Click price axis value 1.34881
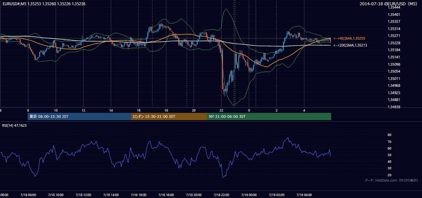This screenshot has height=198, width=422. (x=394, y=100)
